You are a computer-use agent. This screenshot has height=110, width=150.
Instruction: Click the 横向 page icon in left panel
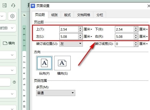[x=5, y=43]
